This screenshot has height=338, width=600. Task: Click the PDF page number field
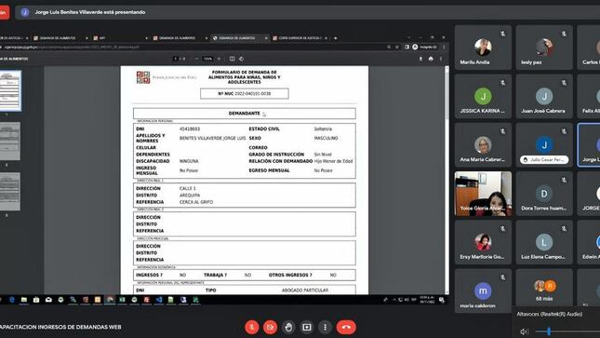pos(176,59)
